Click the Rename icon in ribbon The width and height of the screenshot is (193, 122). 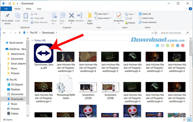point(80,16)
